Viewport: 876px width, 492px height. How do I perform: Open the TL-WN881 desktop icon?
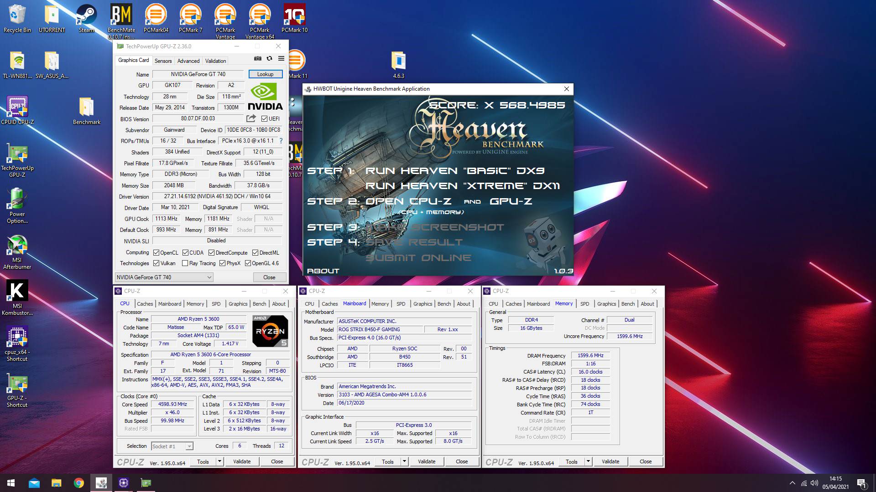click(17, 65)
